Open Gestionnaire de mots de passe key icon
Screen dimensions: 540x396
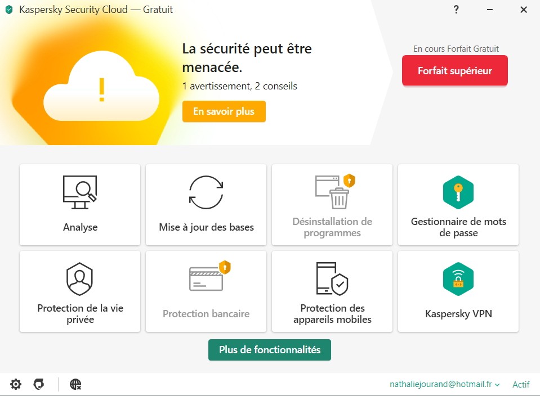(x=458, y=192)
